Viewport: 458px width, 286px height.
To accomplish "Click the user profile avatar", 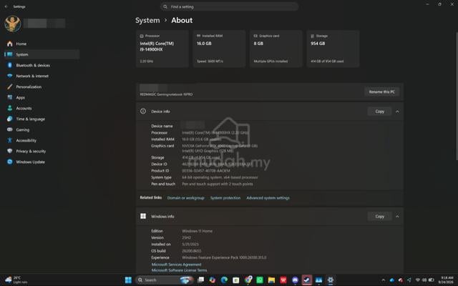I will [x=13, y=24].
